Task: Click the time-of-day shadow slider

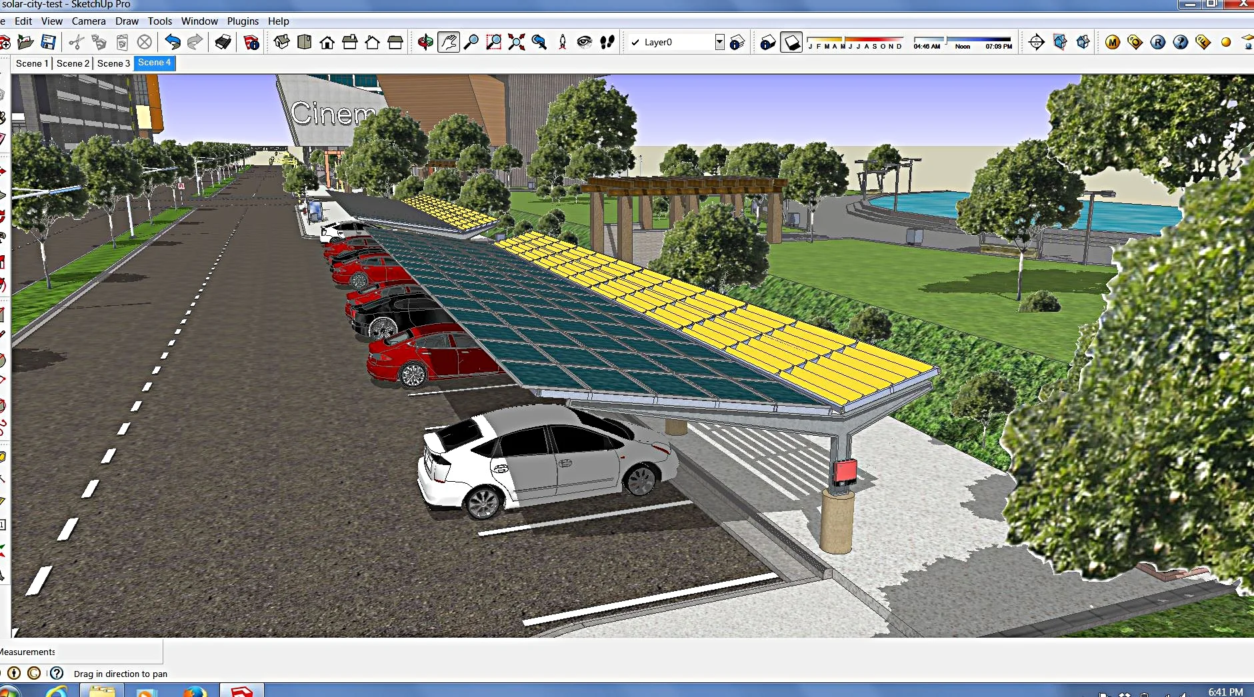Action: [x=963, y=42]
